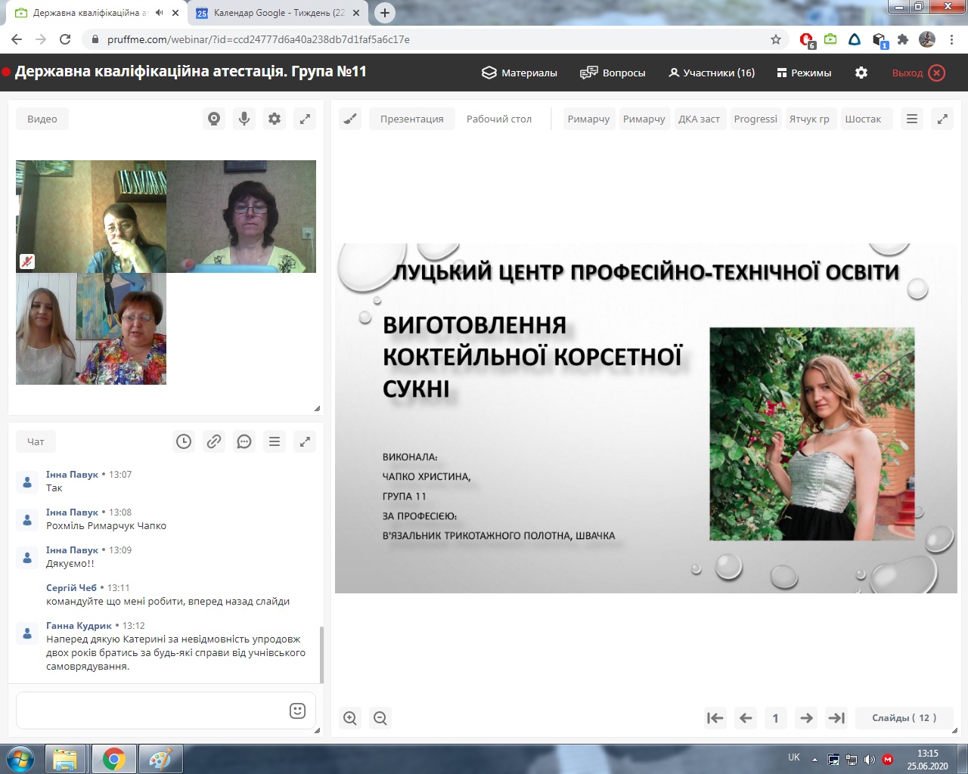Open video settings gear icon

click(275, 119)
